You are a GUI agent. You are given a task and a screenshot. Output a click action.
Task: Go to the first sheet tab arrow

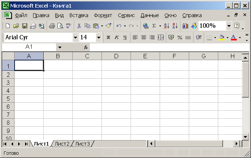click(5, 144)
